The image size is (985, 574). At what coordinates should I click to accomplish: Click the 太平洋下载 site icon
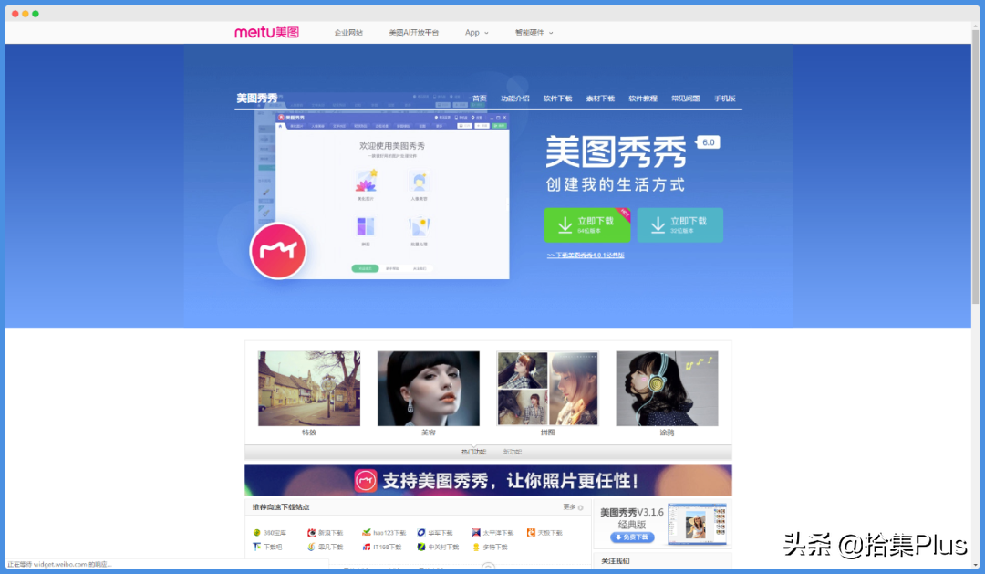[x=475, y=533]
